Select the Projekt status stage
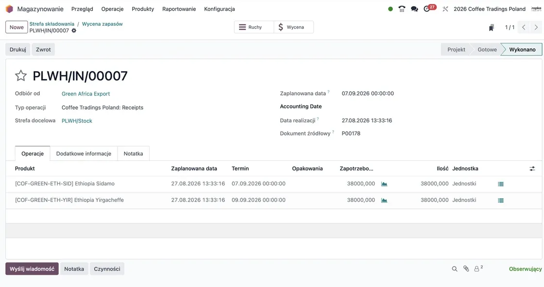Screen dimensions: 544x287 point(456,50)
